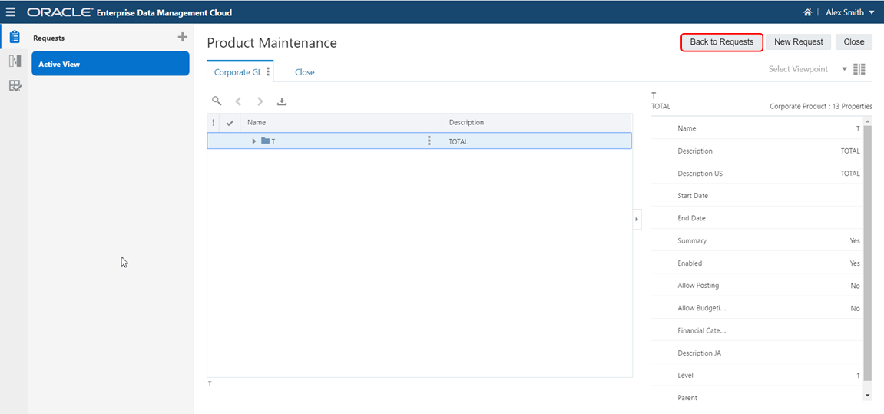Open the hamburger navigation menu
The image size is (884, 414).
[11, 12]
